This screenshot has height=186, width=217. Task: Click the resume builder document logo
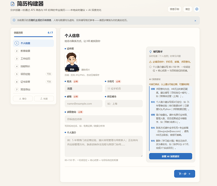tap(13, 4)
